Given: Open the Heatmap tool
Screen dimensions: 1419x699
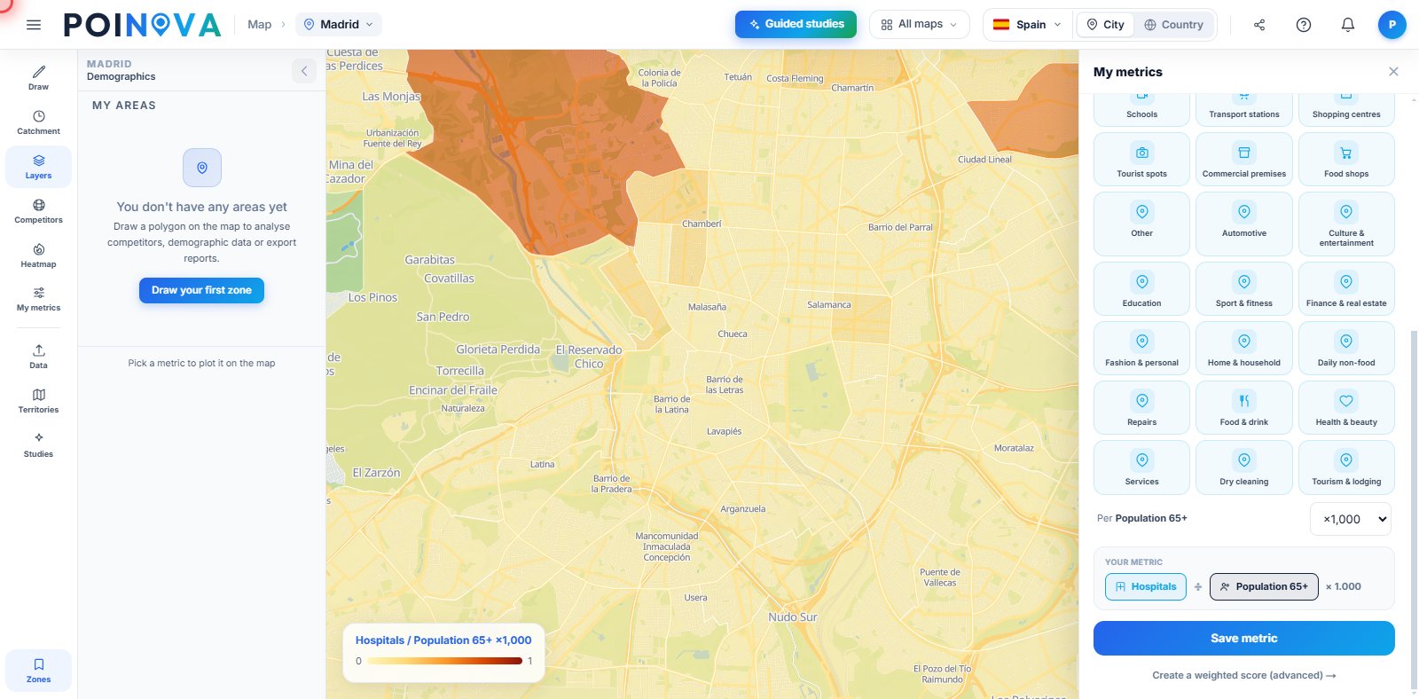Looking at the screenshot, I should (38, 255).
